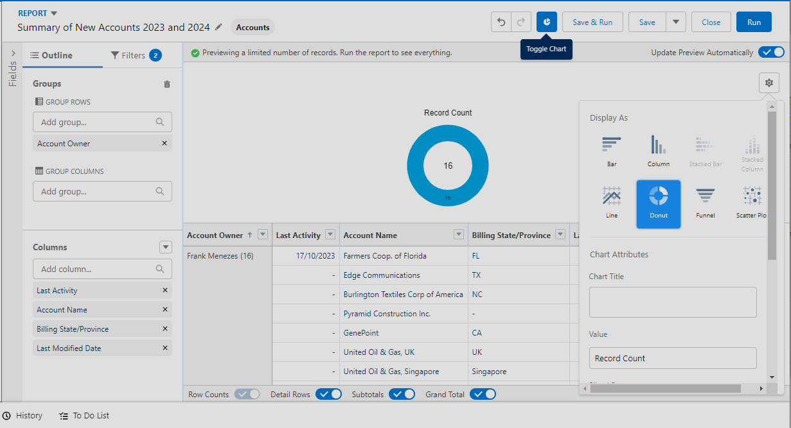Open Account Owner column header dropdown
Image resolution: width=791 pixels, height=428 pixels.
coord(262,235)
